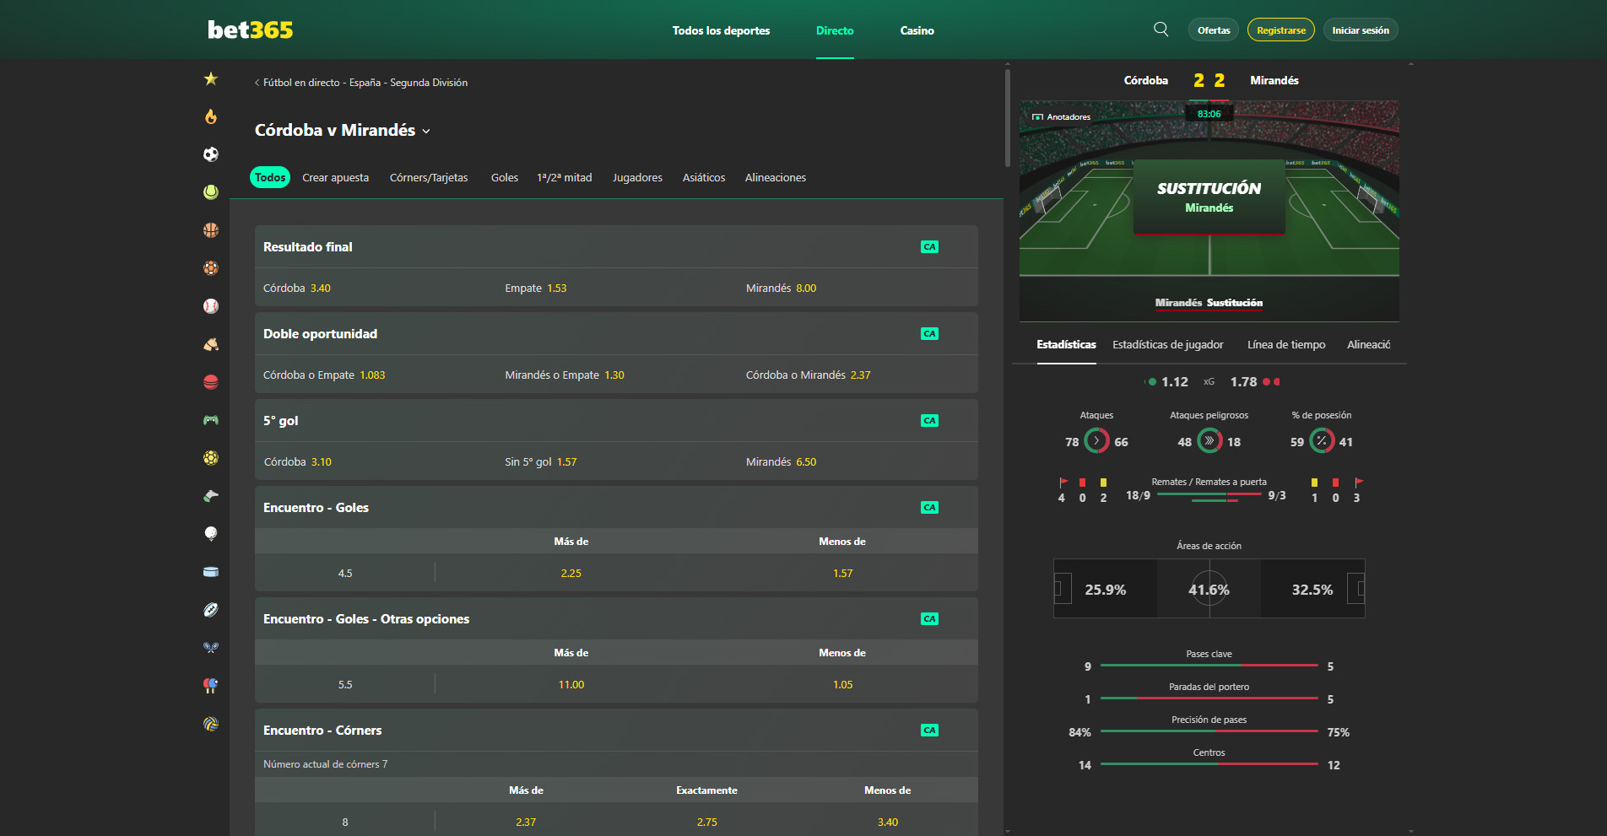Open favorites via the star icon
The image size is (1607, 836).
click(211, 78)
